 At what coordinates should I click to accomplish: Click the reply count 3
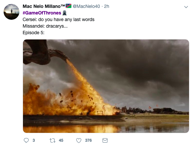[34, 140]
